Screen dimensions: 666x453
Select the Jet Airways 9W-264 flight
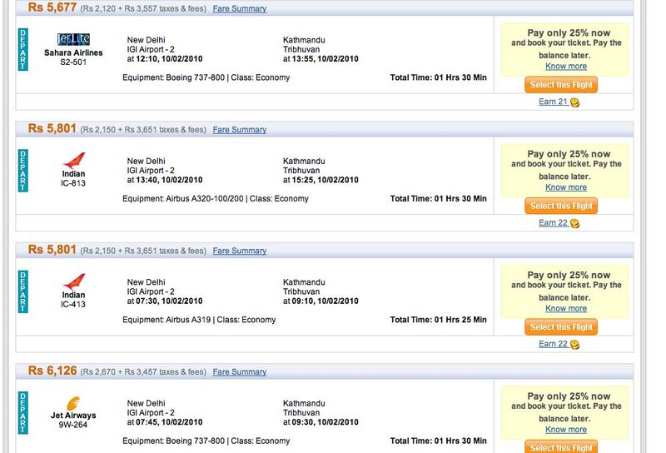pyautogui.click(x=561, y=446)
